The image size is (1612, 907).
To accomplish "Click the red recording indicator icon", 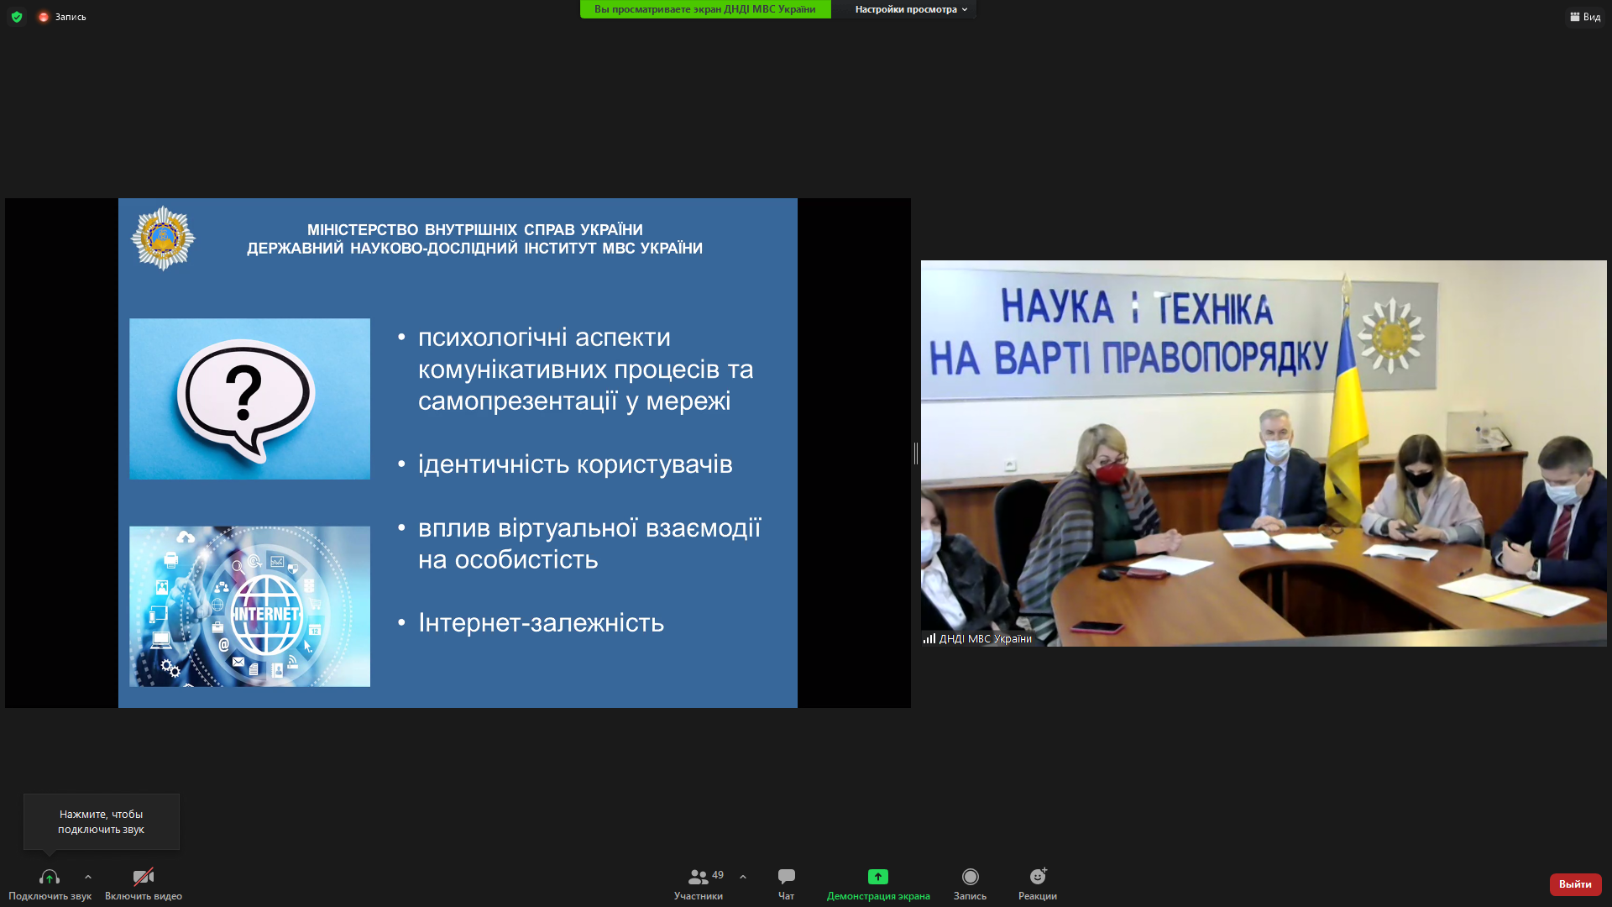I will pos(44,17).
